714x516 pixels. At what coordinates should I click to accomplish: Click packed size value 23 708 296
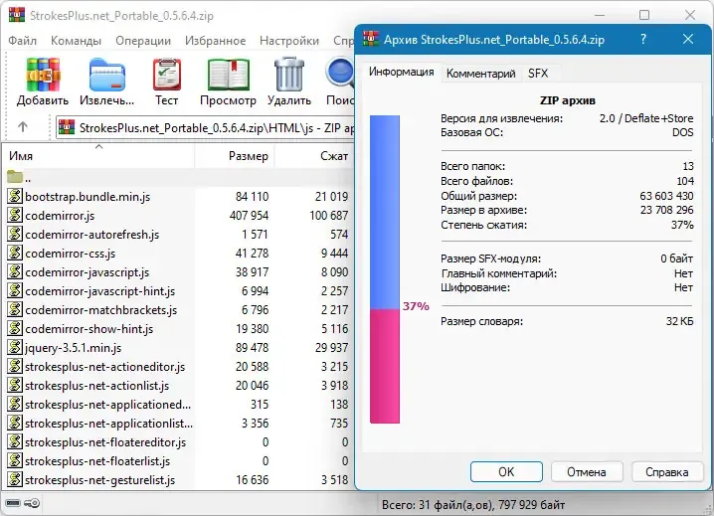point(667,210)
